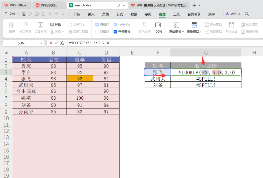Open the 文件 file menu
This screenshot has height=178, width=263.
coord(10,14)
